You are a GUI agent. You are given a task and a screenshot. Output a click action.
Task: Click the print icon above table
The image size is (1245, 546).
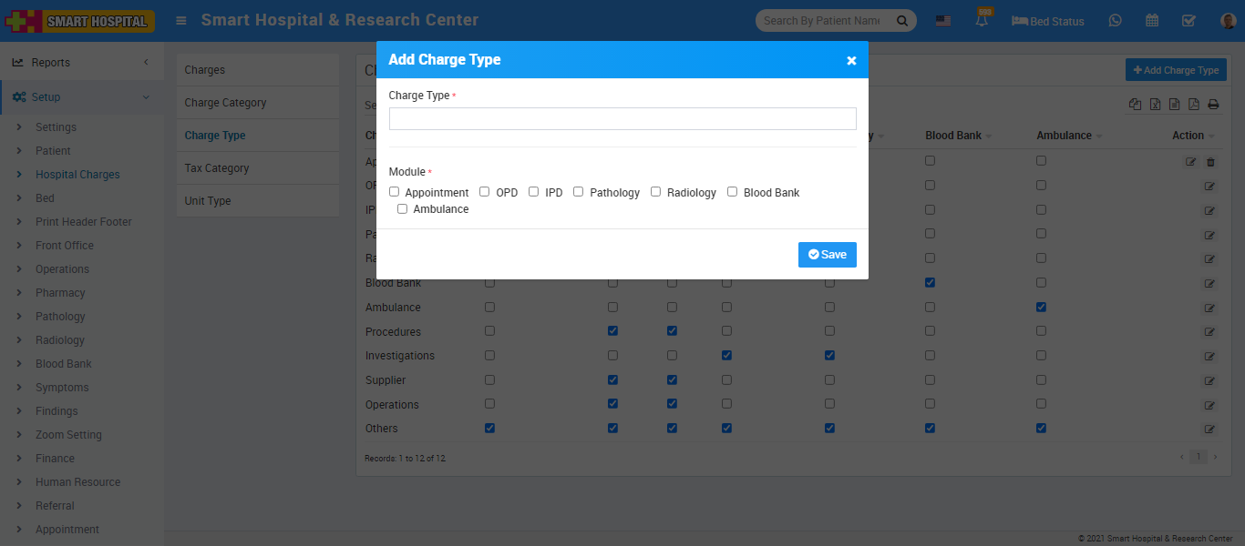coord(1213,105)
